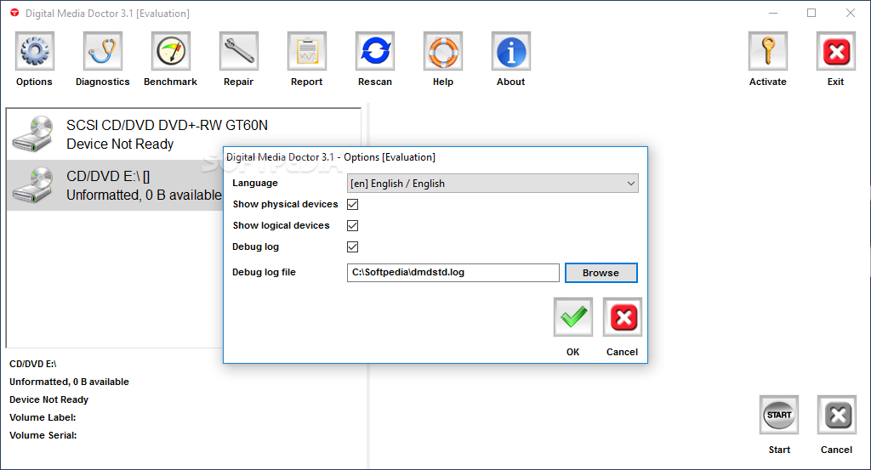
Task: Open the Report clipboard icon
Action: click(306, 51)
